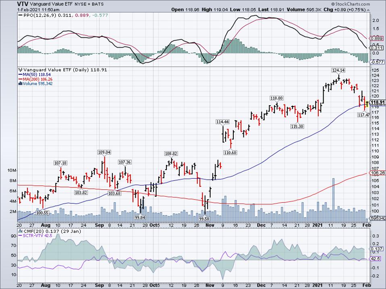Open the StockCharts.com copyright link
The height and width of the screenshot is (289, 386).
click(350, 4)
